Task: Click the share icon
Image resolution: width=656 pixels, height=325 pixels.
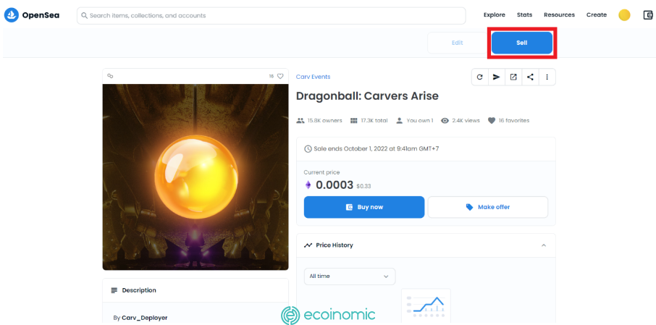Action: click(530, 77)
